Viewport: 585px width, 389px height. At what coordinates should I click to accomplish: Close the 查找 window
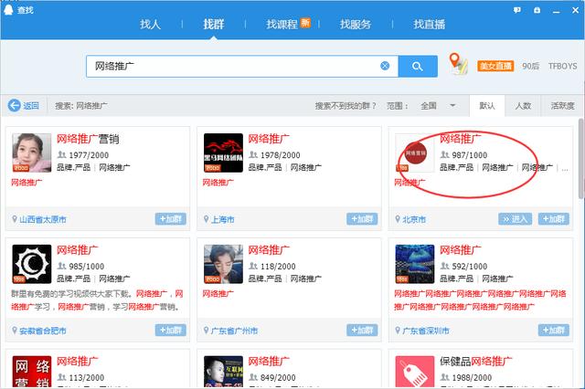(576, 10)
